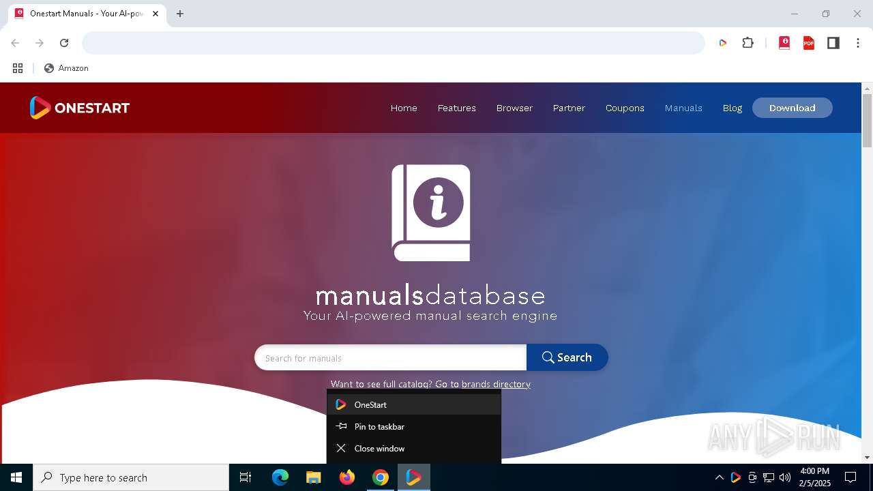This screenshot has width=873, height=491.
Task: Open the Amazon bookmark
Action: [66, 68]
